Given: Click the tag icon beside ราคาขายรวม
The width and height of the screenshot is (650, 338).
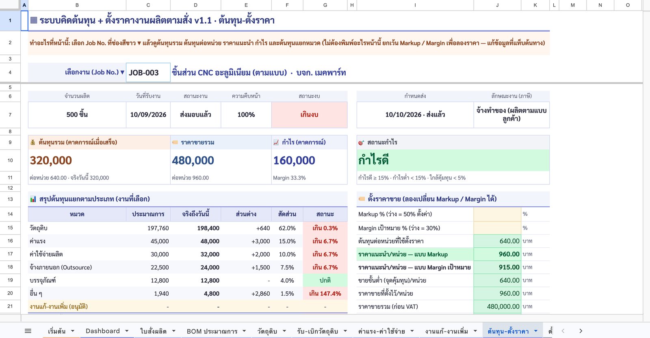Looking at the screenshot, I should coord(175,143).
